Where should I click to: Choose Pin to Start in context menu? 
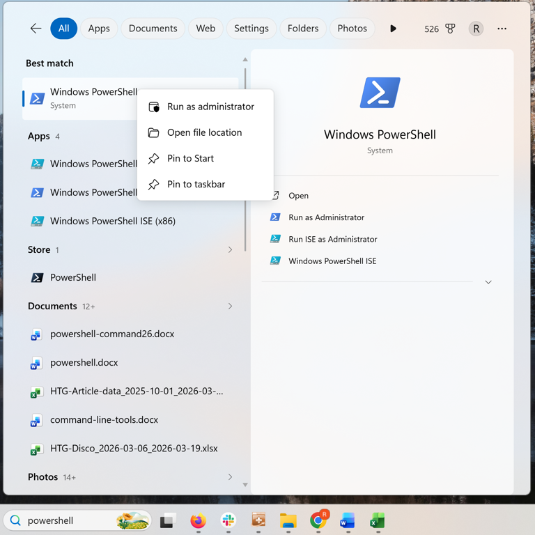(x=205, y=159)
